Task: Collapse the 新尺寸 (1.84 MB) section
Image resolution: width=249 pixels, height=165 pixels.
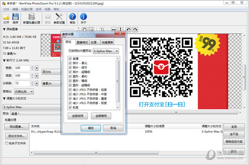Action: click(x=4, y=60)
